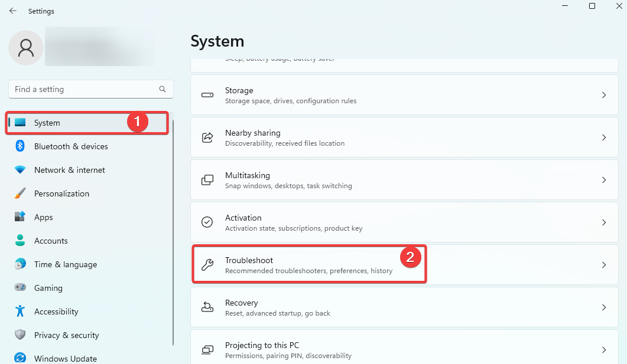Click the user profile avatar icon

[x=26, y=48]
